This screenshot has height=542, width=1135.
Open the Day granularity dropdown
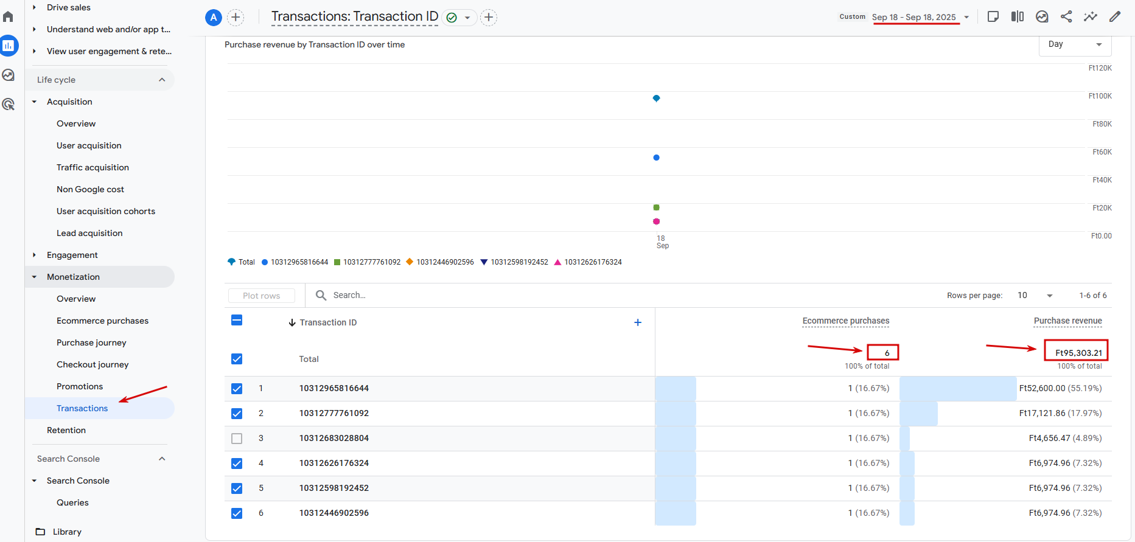(x=1075, y=44)
